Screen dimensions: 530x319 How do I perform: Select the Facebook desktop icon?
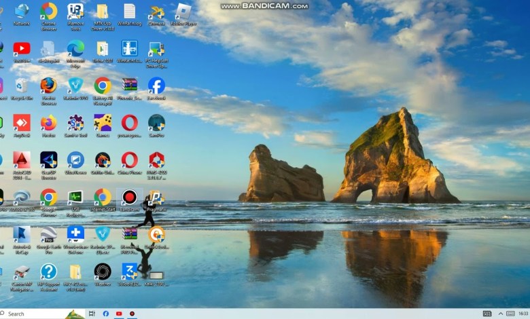(156, 86)
